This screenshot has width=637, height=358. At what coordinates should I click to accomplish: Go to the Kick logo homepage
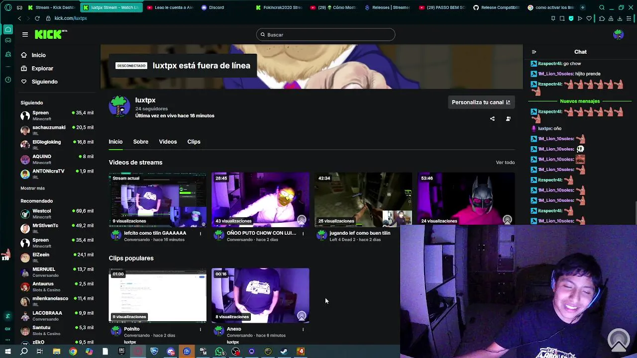coord(50,34)
